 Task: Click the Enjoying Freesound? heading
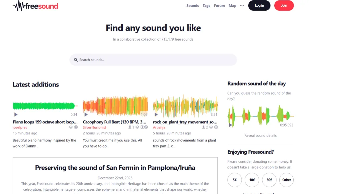pyautogui.click(x=250, y=152)
